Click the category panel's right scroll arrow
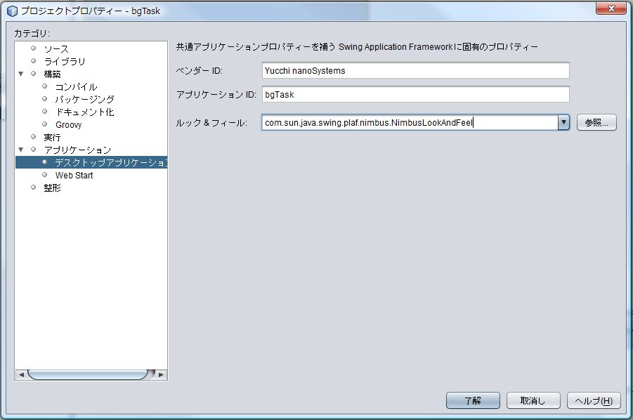This screenshot has width=633, height=420. (x=162, y=374)
